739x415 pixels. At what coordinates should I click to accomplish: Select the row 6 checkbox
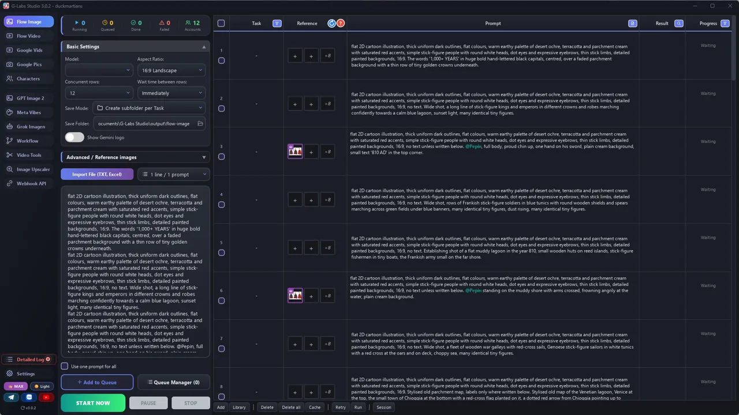point(221,301)
